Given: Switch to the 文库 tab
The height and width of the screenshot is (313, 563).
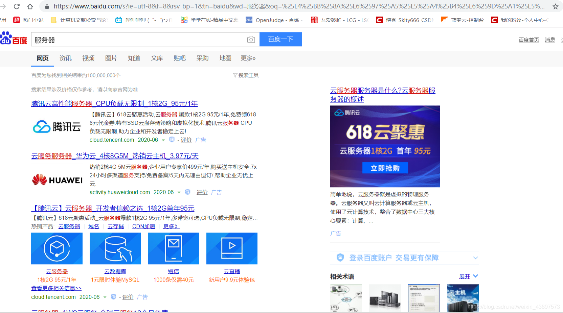Looking at the screenshot, I should click(157, 58).
